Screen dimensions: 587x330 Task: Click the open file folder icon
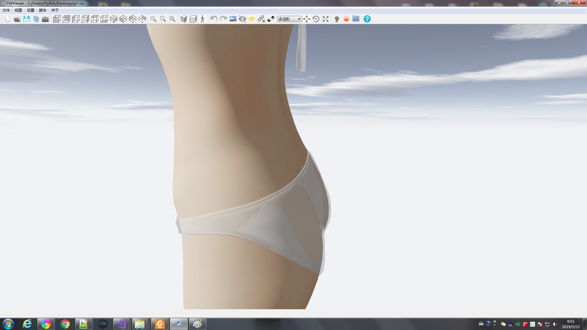(x=17, y=19)
